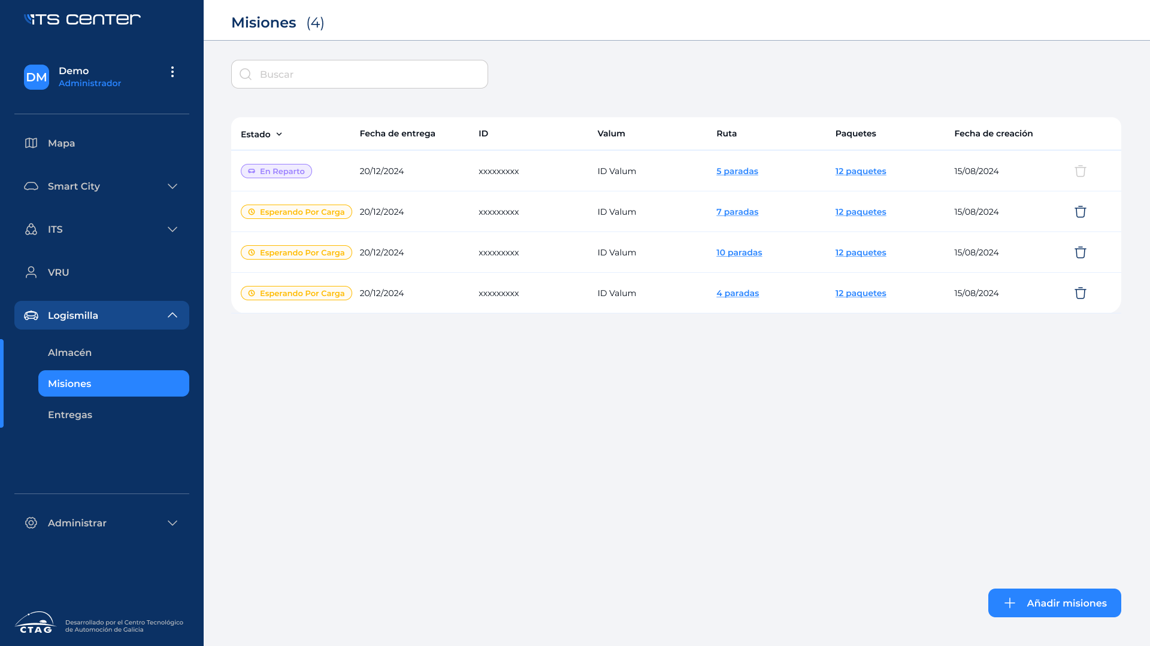This screenshot has height=646, width=1150.
Task: Delete the mission with 7 paradas
Action: coord(1080,212)
